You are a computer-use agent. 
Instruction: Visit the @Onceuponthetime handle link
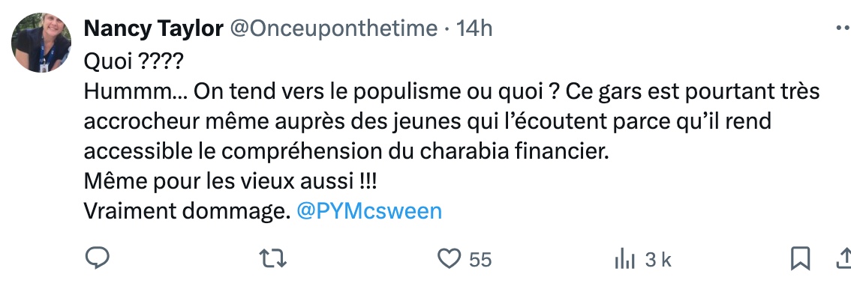click(x=334, y=28)
